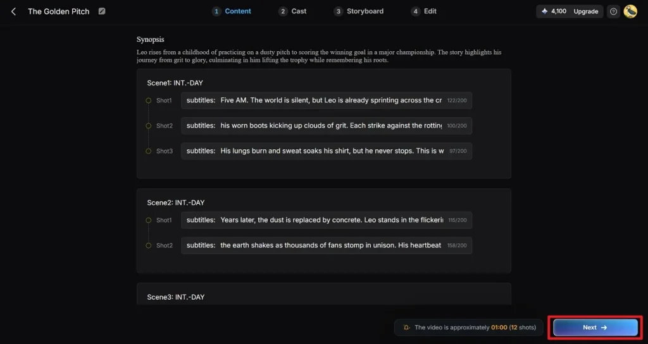
Task: Edit subtitle starting 'the earth shakes as thousands'
Action: point(327,245)
